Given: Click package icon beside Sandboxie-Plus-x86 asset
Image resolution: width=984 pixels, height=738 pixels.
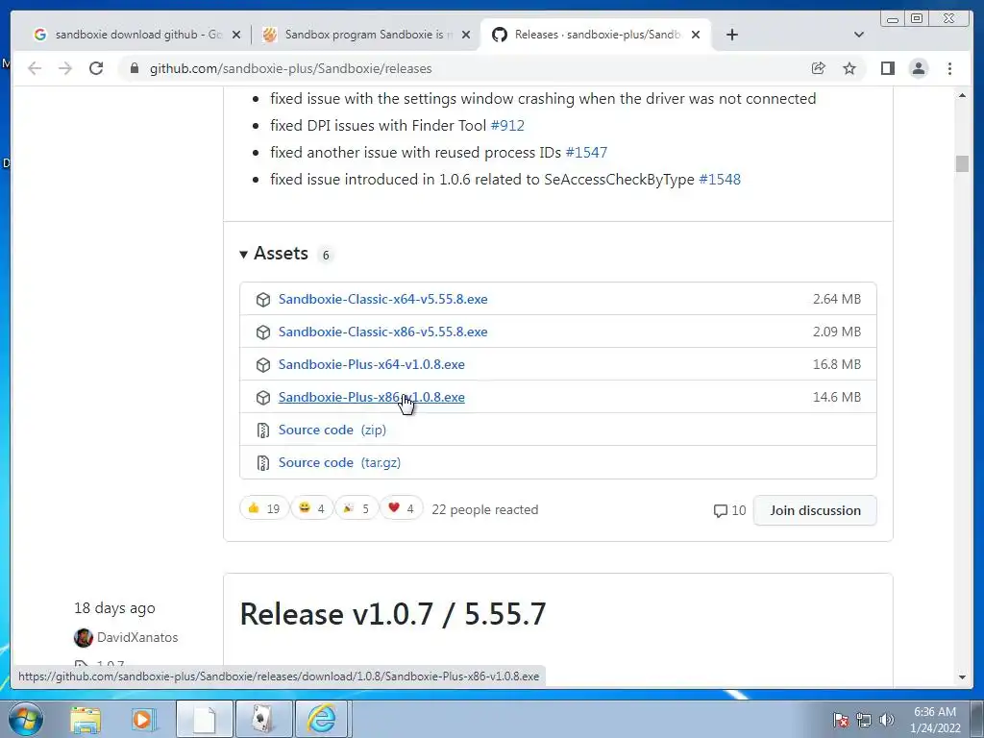Looking at the screenshot, I should pyautogui.click(x=263, y=397).
